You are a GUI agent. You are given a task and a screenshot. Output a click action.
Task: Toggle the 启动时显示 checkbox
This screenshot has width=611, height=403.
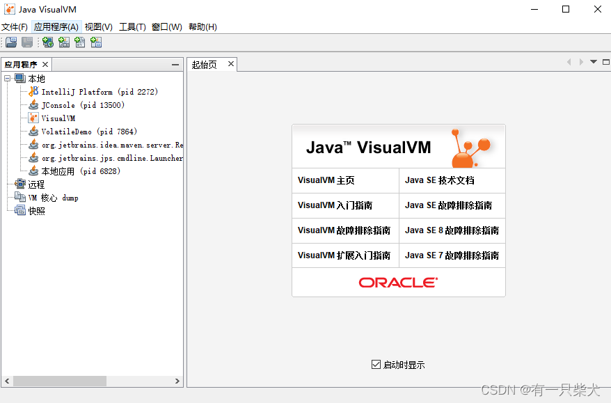376,365
